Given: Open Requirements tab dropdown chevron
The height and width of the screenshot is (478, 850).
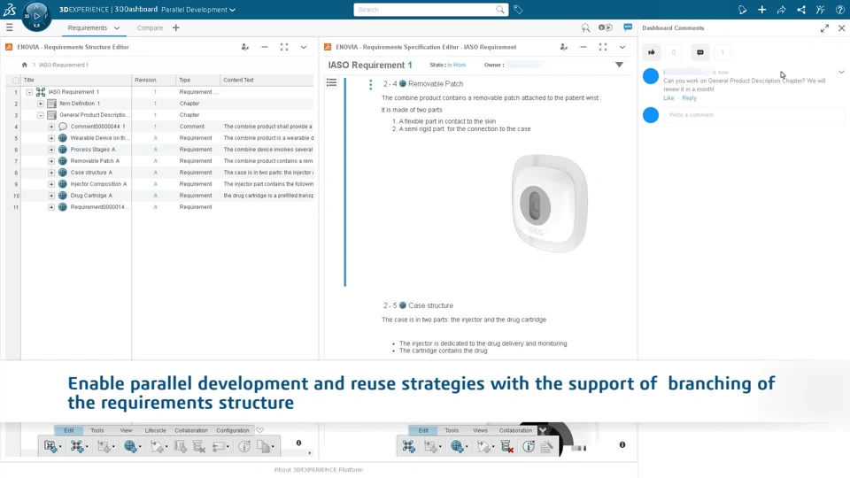Looking at the screenshot, I should (117, 27).
